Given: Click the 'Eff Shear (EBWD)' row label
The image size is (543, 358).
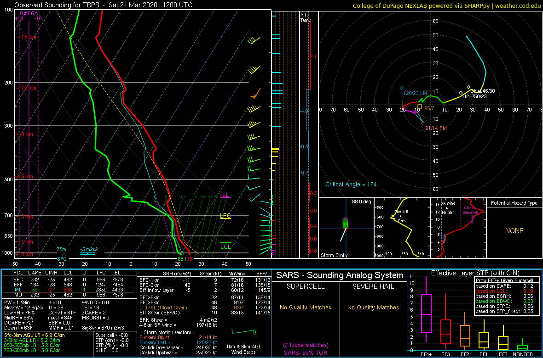Looking at the screenshot, I should (159, 313).
